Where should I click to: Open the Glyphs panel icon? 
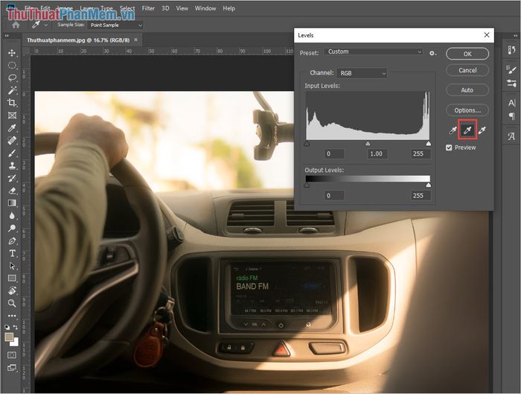[512, 136]
